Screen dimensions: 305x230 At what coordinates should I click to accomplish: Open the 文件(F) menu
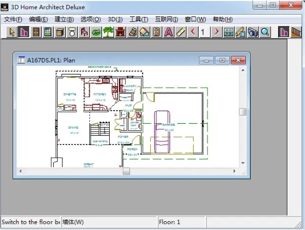coord(13,19)
